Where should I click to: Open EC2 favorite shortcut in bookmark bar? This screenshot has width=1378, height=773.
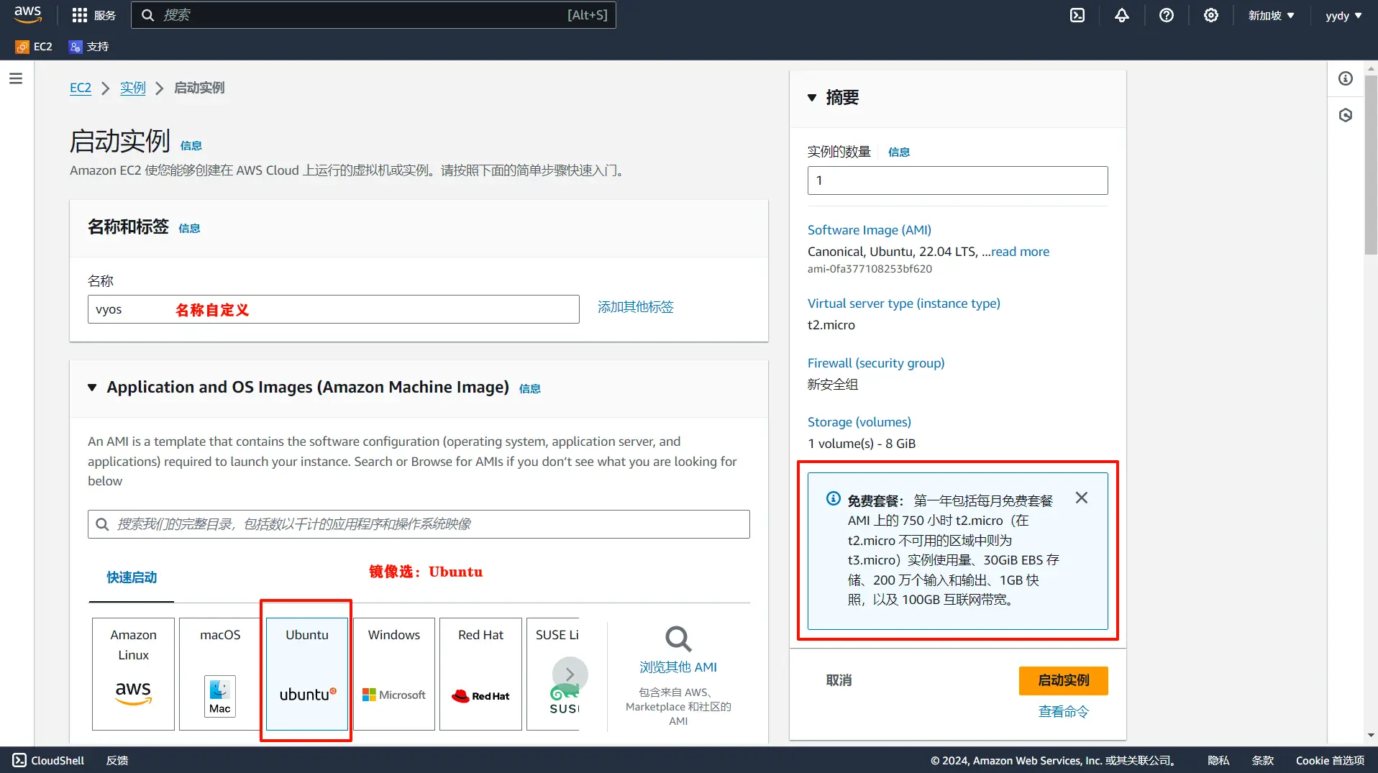coord(34,47)
